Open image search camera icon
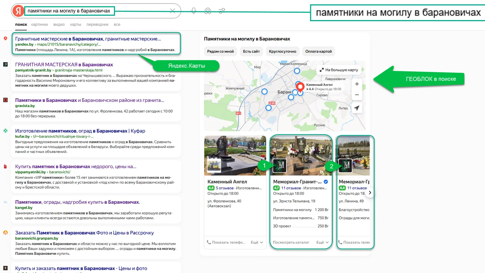Viewport: 485px width, 273px height. click(208, 11)
